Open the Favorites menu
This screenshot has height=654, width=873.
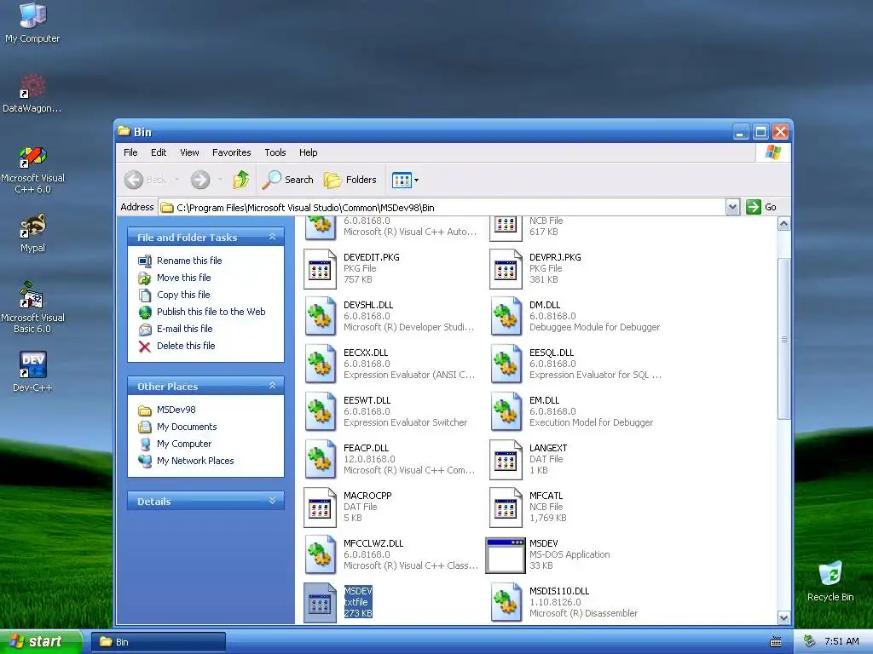tap(232, 152)
